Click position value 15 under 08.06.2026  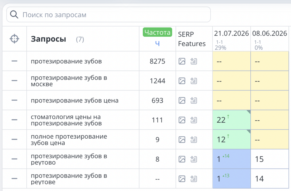[x=259, y=159]
